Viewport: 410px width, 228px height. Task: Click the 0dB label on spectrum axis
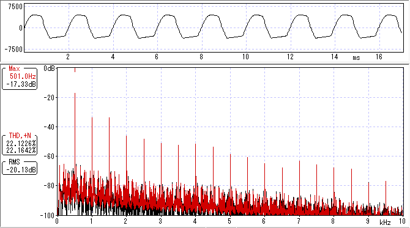50,68
